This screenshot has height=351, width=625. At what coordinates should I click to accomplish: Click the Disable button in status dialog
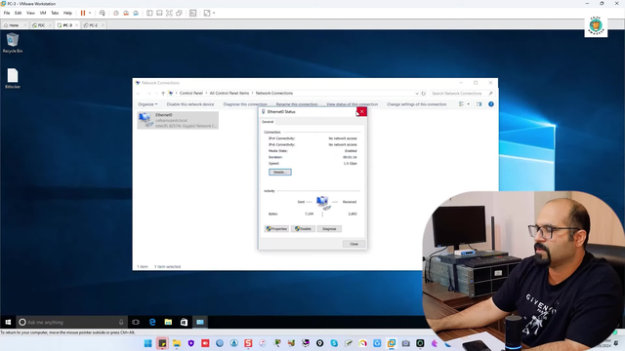tap(304, 229)
